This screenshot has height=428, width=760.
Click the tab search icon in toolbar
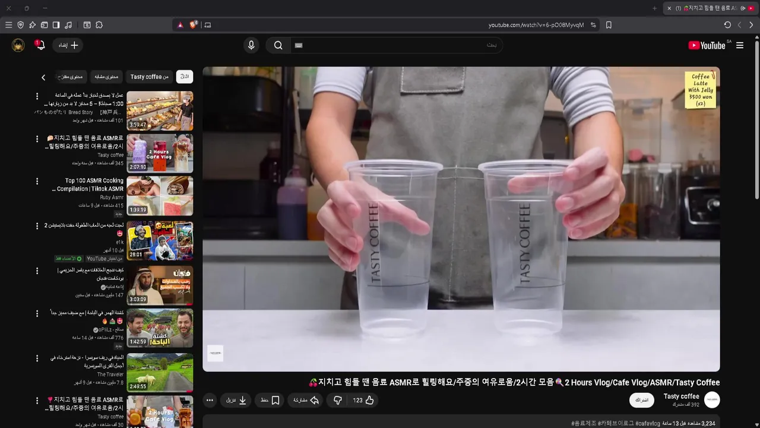click(x=87, y=25)
